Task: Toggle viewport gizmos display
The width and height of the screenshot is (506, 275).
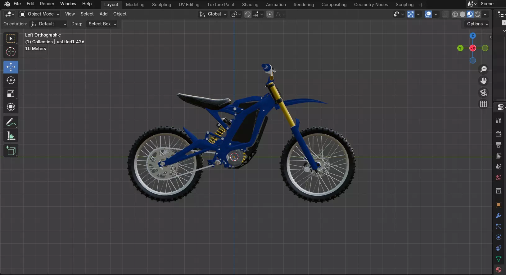Action: (411, 14)
